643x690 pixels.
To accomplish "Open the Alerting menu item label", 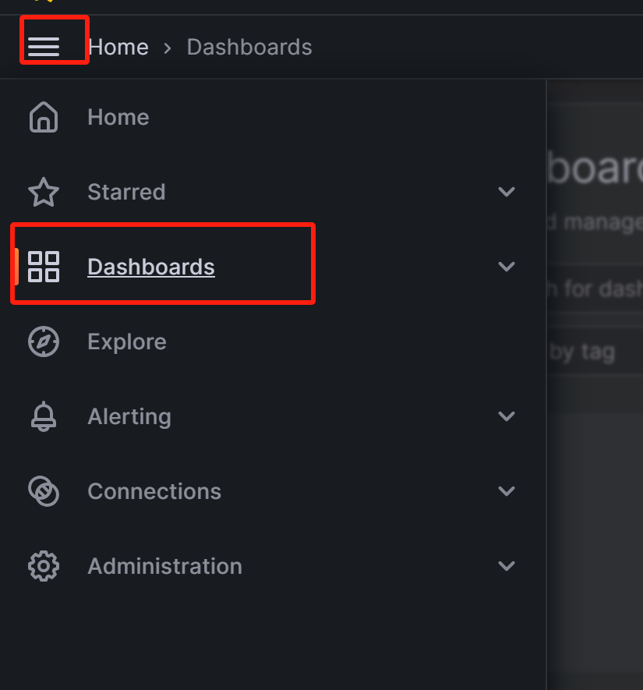I will pyautogui.click(x=129, y=416).
